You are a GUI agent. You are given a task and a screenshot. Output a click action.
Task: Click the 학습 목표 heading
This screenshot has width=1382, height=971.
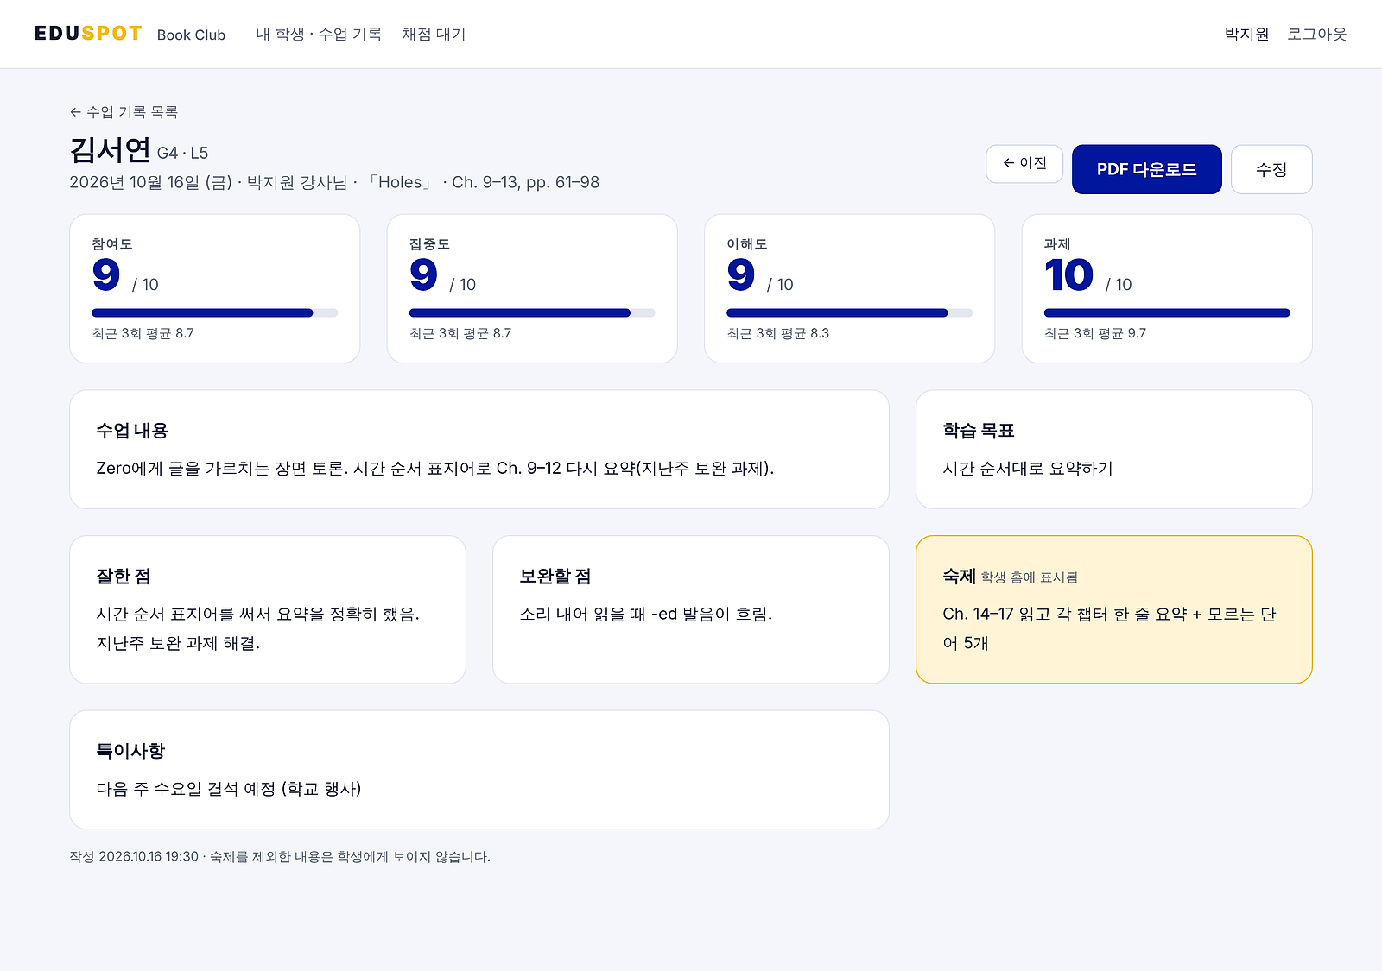point(979,431)
